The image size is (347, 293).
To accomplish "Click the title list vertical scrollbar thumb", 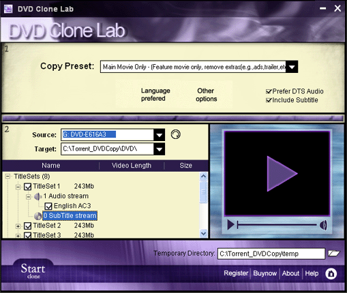I will tap(203, 192).
